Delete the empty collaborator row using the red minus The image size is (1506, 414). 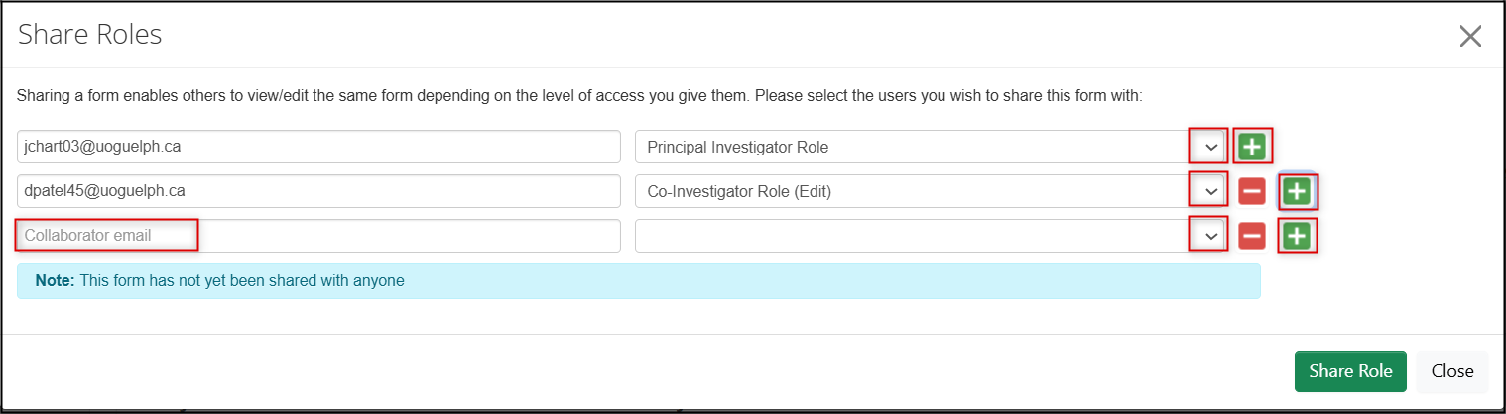1252,236
